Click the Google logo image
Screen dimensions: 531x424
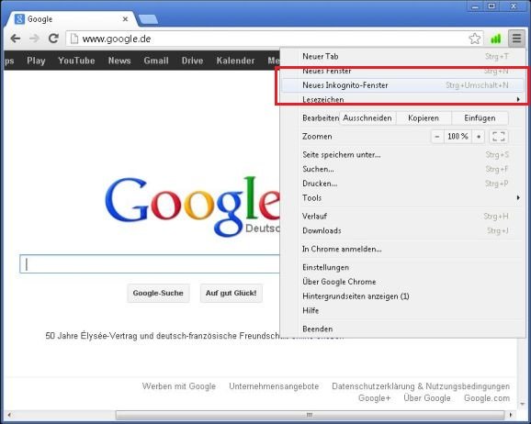pos(192,206)
